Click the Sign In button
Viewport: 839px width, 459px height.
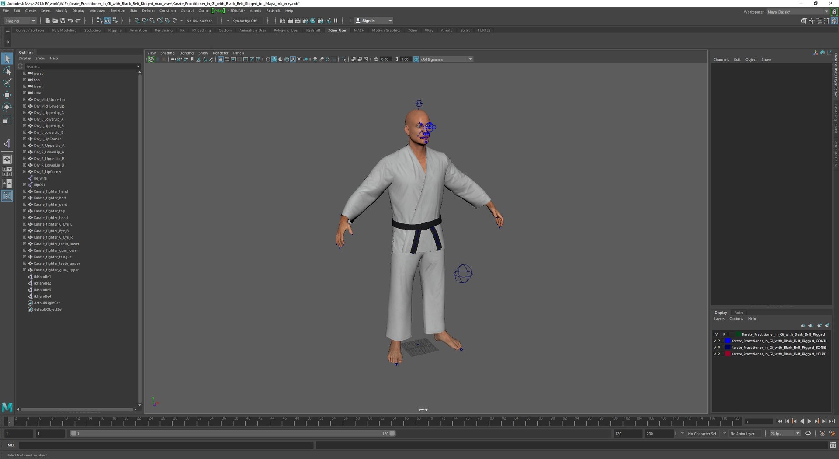tap(373, 21)
